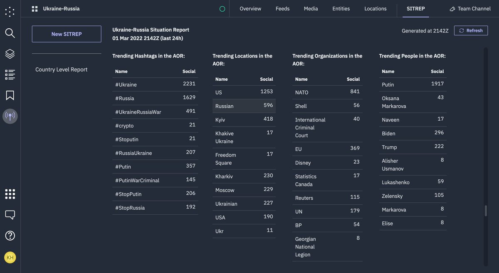
Task: Select the broadcast signal icon in sidebar
Action: [x=10, y=116]
